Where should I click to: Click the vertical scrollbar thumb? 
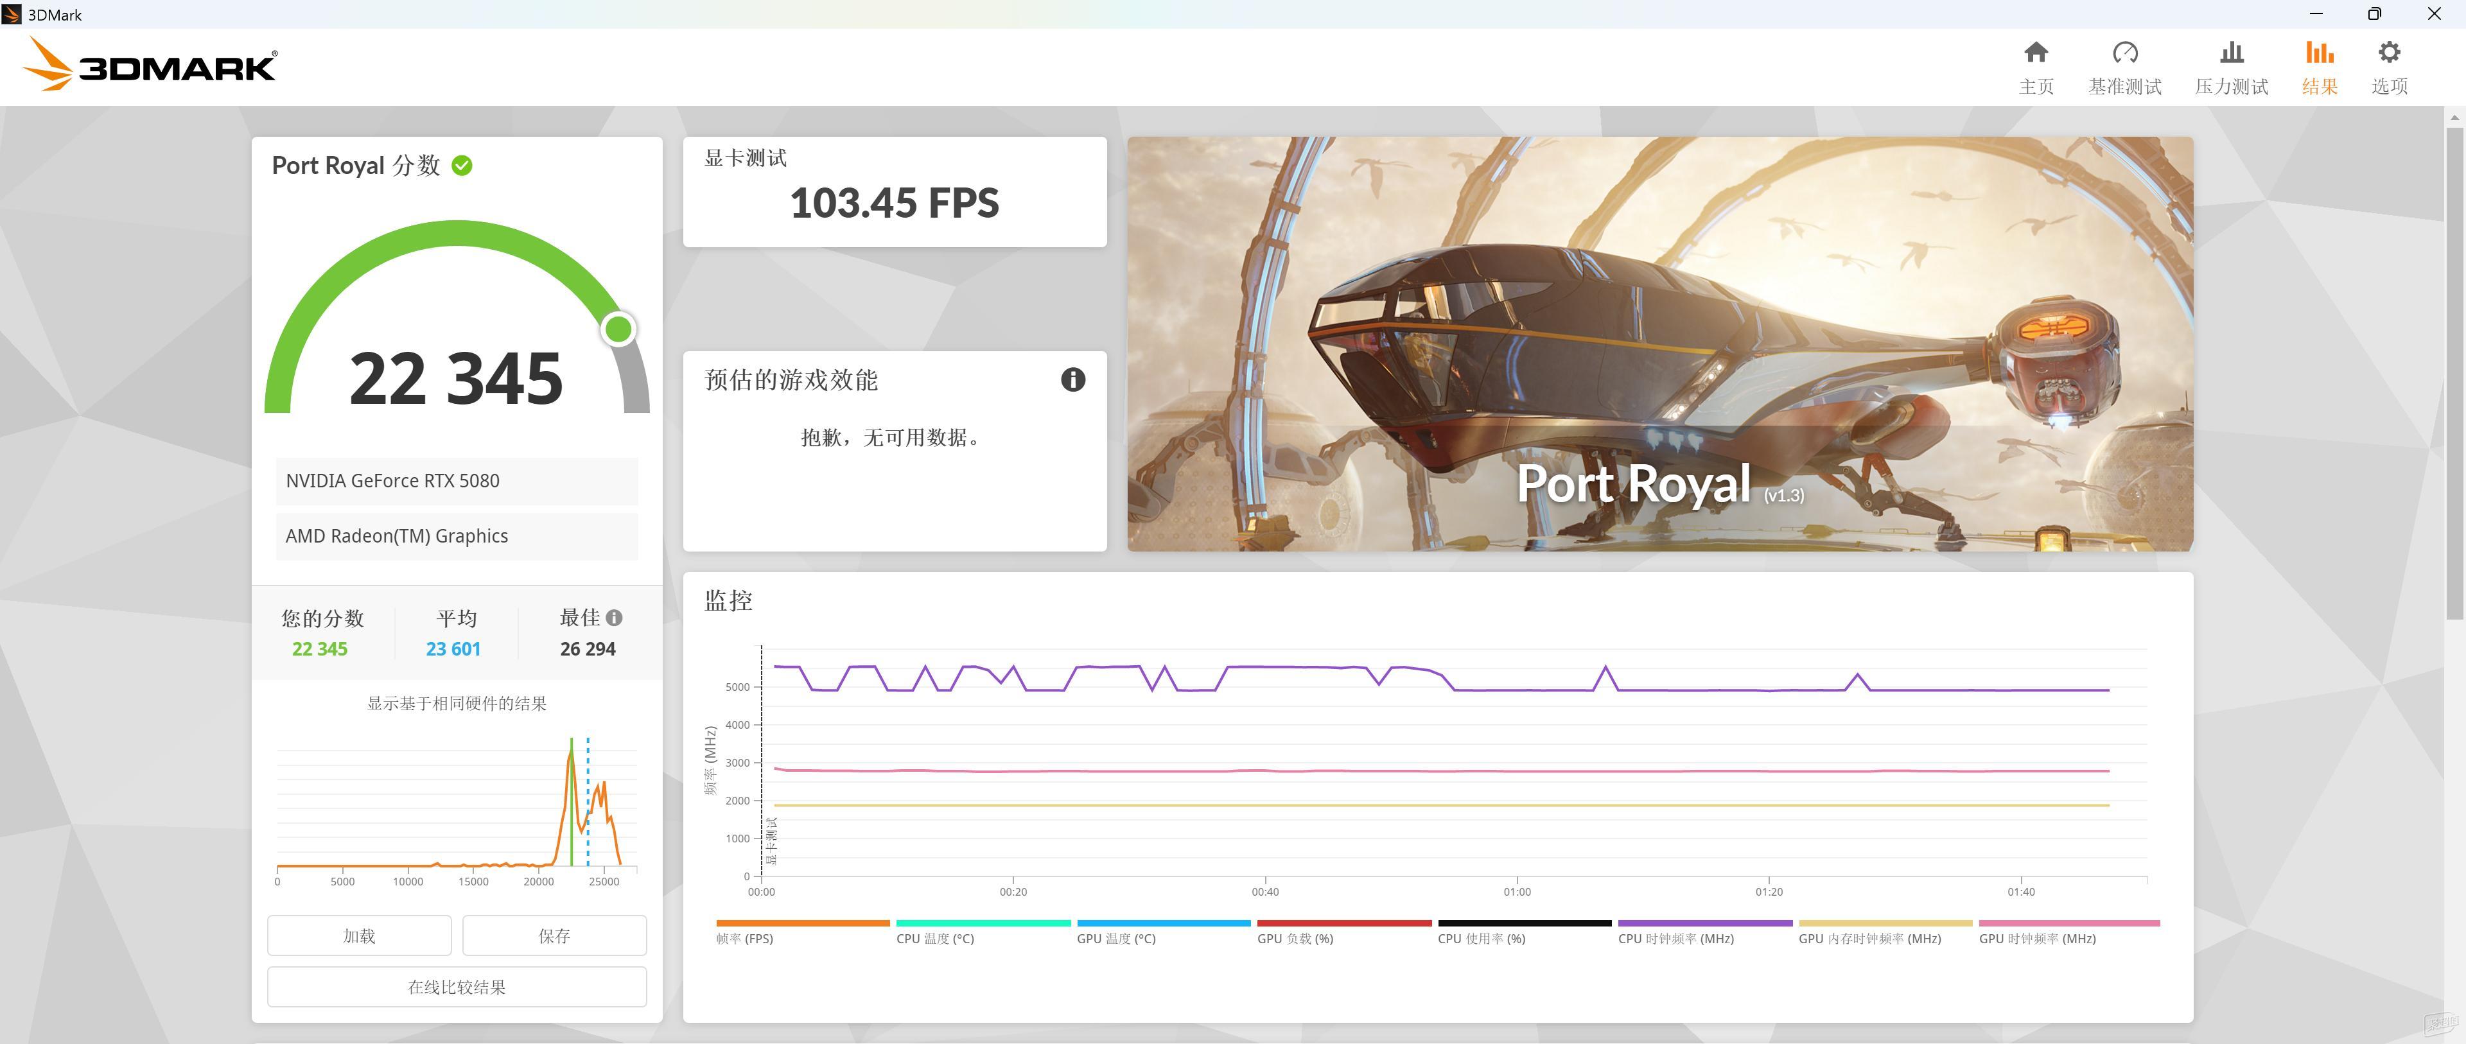2454,373
